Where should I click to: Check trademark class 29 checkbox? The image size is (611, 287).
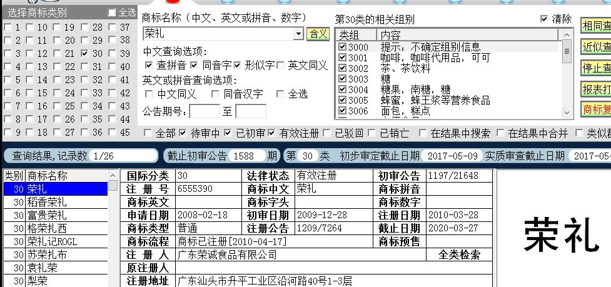85,40
